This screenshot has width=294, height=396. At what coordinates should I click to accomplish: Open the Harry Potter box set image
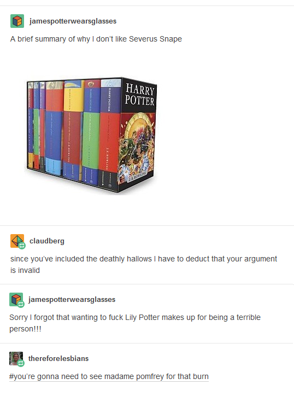click(92, 135)
